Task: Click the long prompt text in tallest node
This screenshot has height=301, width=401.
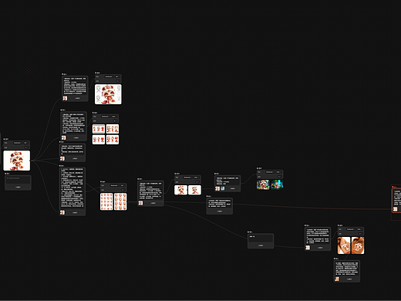Action: (72, 188)
